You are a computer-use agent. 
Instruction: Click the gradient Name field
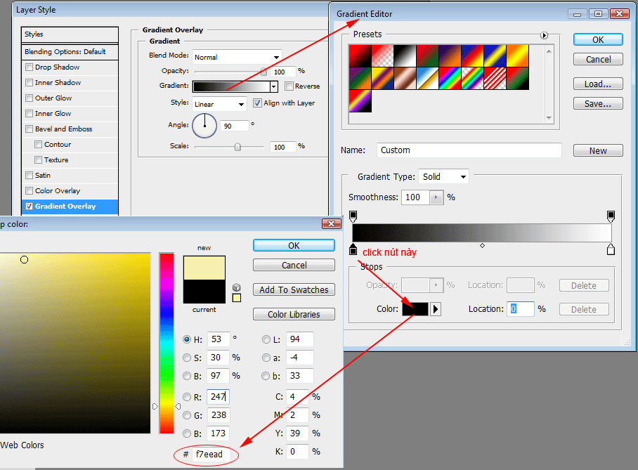point(469,150)
